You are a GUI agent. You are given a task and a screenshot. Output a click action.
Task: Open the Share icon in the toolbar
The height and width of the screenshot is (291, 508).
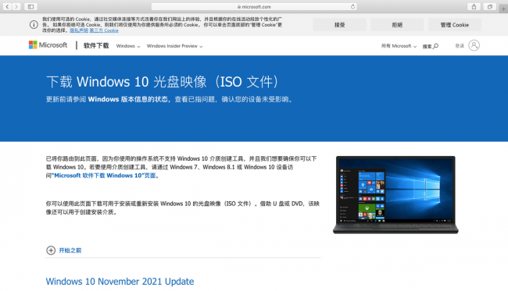[474, 6]
